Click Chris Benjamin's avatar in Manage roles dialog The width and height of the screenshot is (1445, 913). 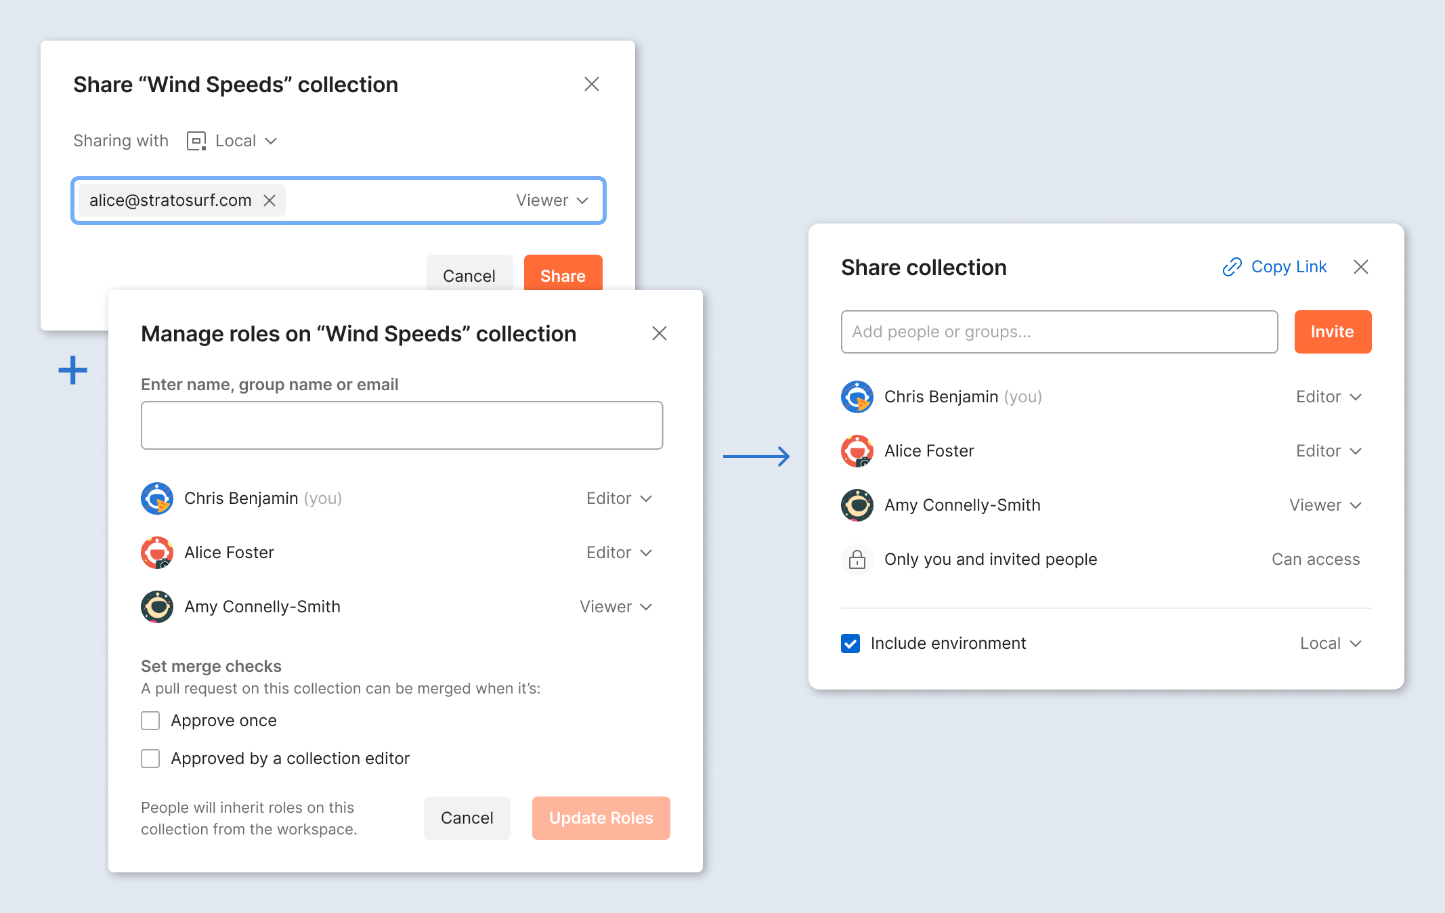[x=157, y=498]
